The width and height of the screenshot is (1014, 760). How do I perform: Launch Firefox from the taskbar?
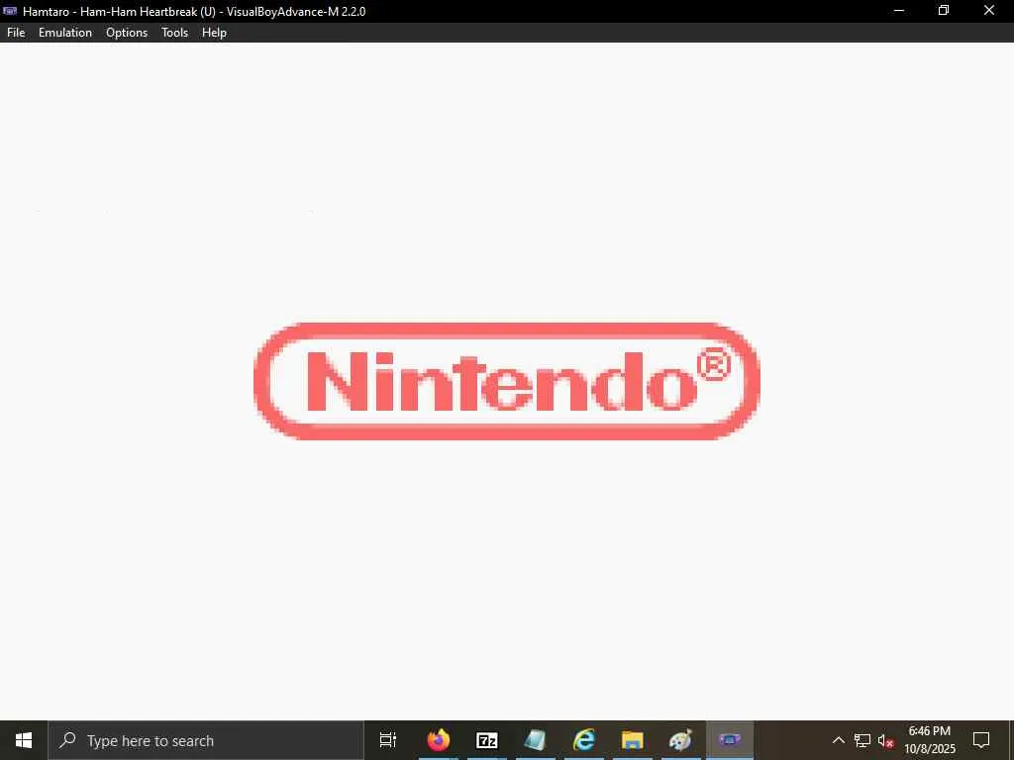(x=439, y=740)
